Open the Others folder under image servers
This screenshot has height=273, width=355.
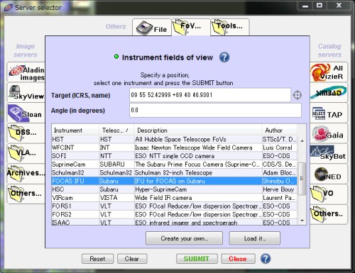26,194
